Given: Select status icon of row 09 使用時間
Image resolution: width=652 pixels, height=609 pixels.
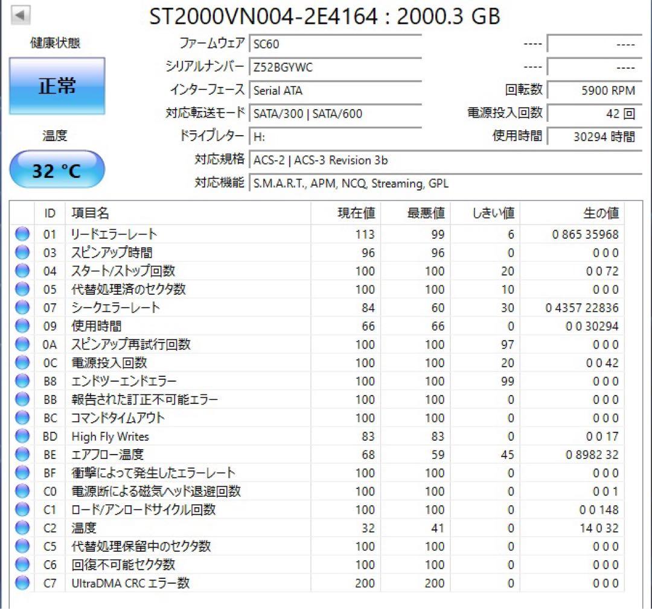Looking at the screenshot, I should point(22,326).
